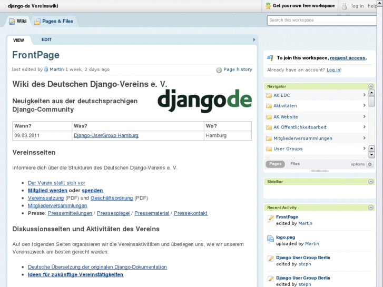383x287 pixels.
Task: Open Geschäftsordnung PDF link
Action: tap(112, 198)
